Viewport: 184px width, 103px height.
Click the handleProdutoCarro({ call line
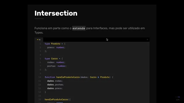[57, 100]
